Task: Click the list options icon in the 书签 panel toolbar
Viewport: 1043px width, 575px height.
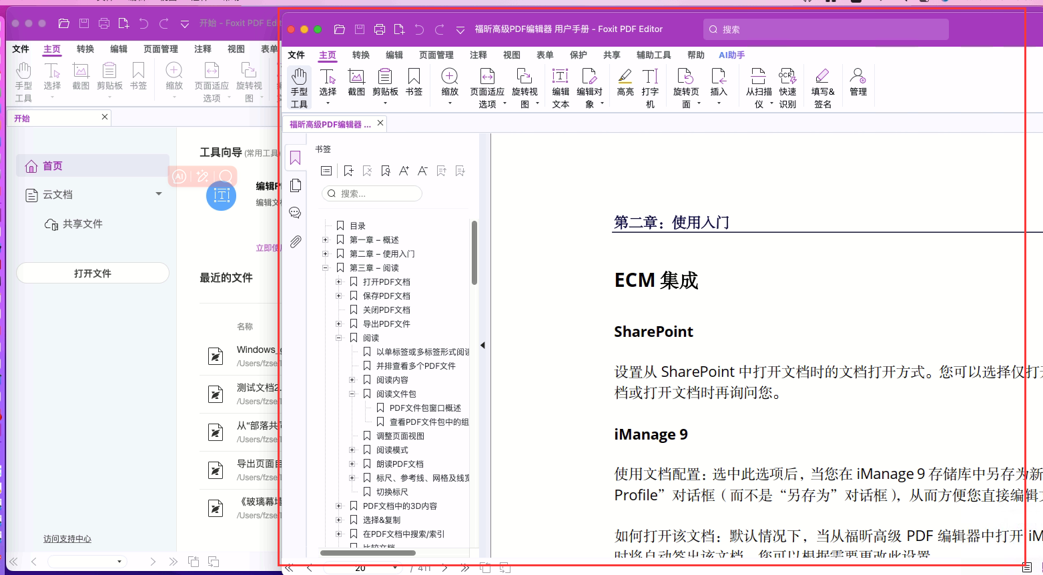Action: coord(326,171)
